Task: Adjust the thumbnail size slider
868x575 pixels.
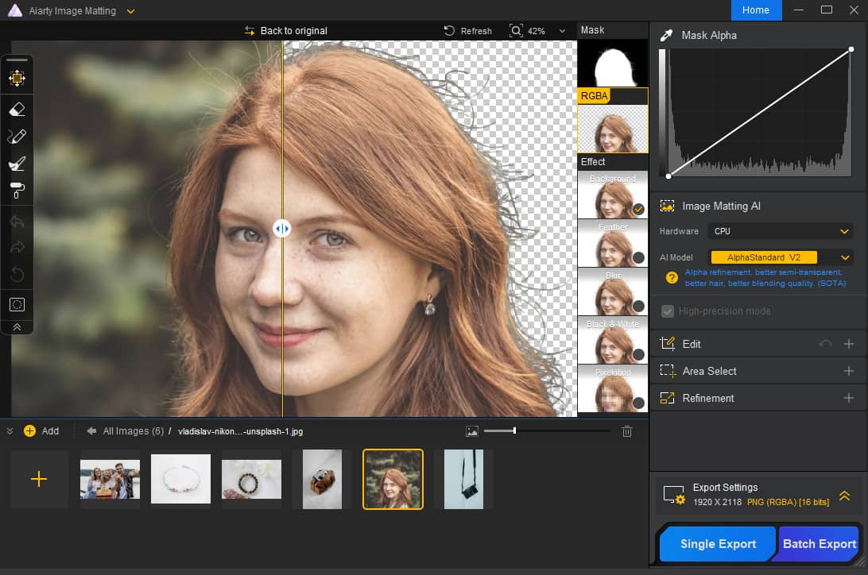Action: pos(515,430)
